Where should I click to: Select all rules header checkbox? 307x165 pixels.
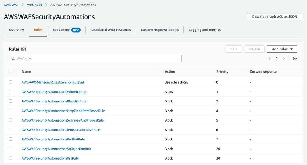pyautogui.click(x=11, y=71)
